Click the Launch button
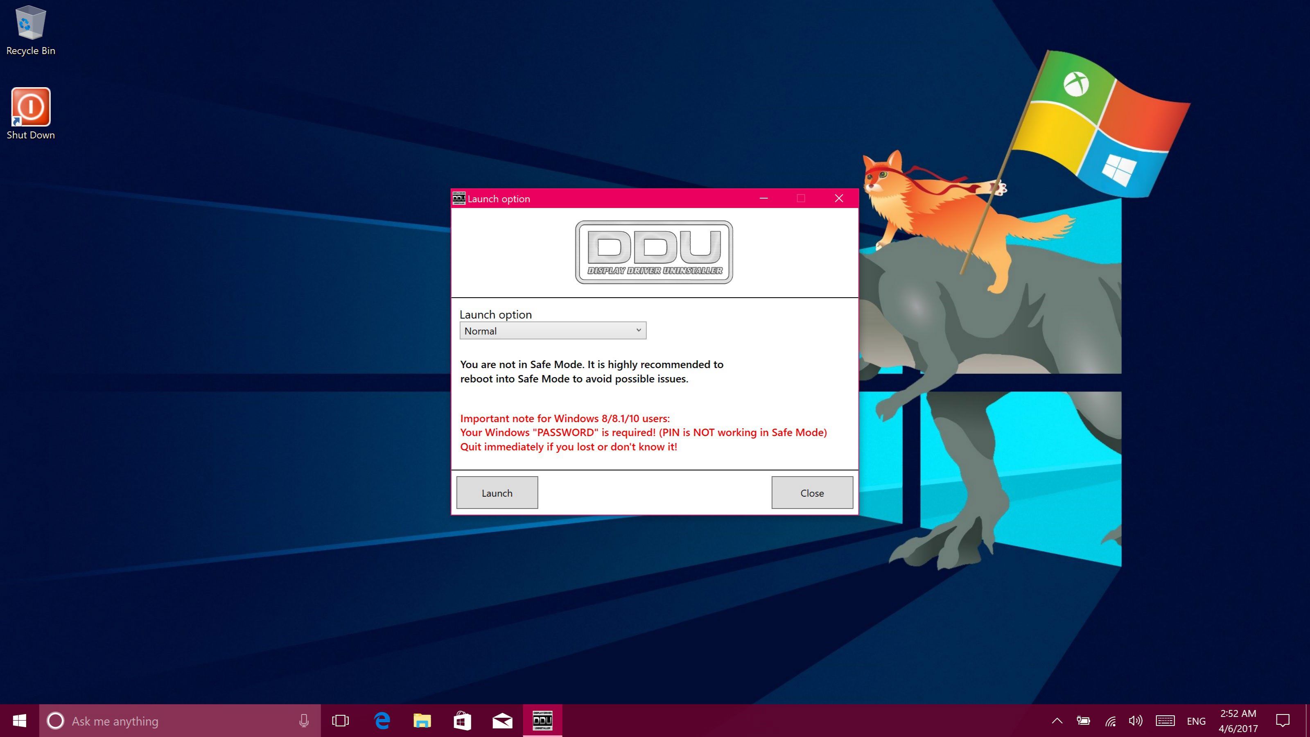The height and width of the screenshot is (737, 1310). point(497,492)
